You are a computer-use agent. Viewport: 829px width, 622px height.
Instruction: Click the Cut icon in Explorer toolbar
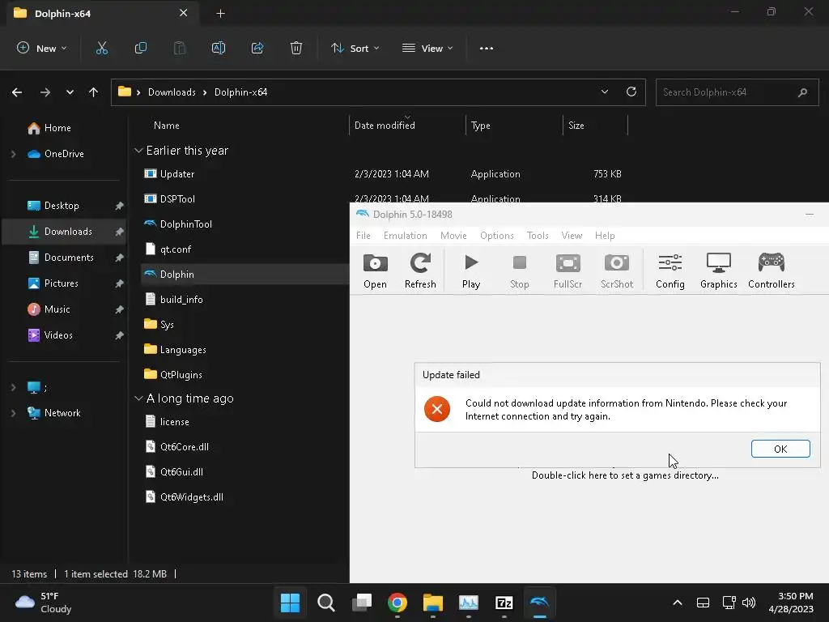tap(101, 48)
